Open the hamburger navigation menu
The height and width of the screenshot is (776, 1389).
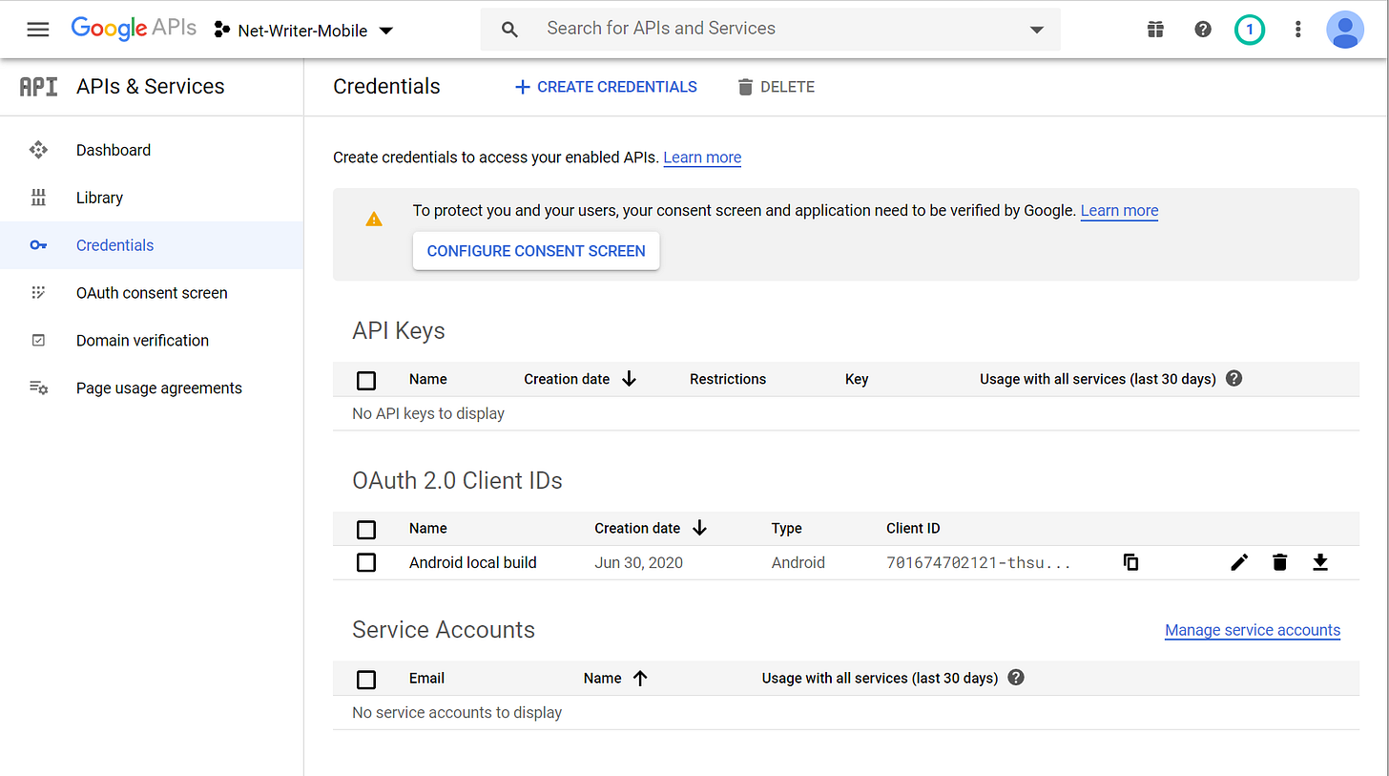pyautogui.click(x=37, y=30)
